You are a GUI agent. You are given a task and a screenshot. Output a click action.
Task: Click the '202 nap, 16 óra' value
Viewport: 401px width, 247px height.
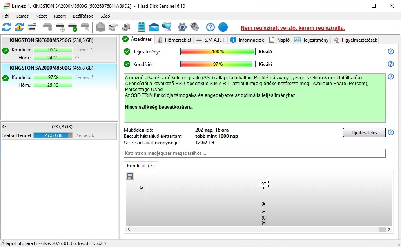(212, 130)
